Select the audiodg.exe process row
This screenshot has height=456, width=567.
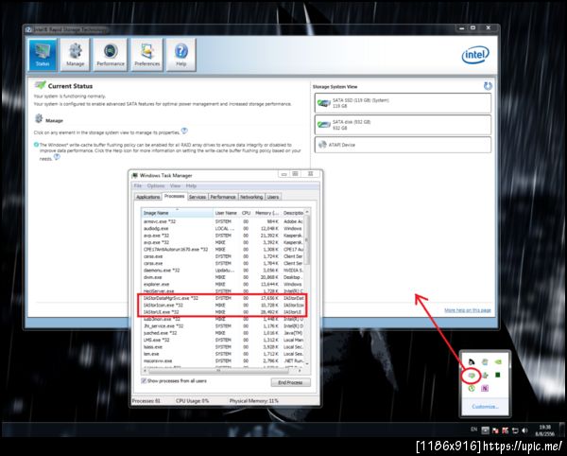[222, 228]
